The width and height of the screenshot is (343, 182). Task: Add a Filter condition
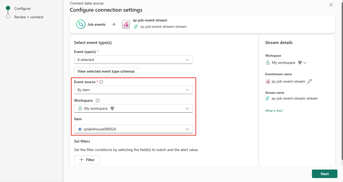tap(87, 160)
